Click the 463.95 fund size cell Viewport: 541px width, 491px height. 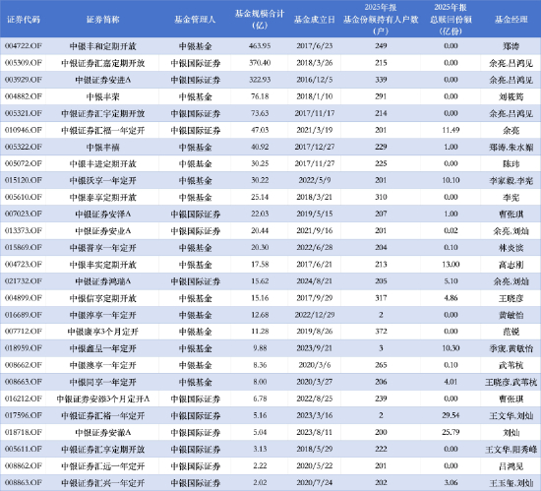[260, 46]
